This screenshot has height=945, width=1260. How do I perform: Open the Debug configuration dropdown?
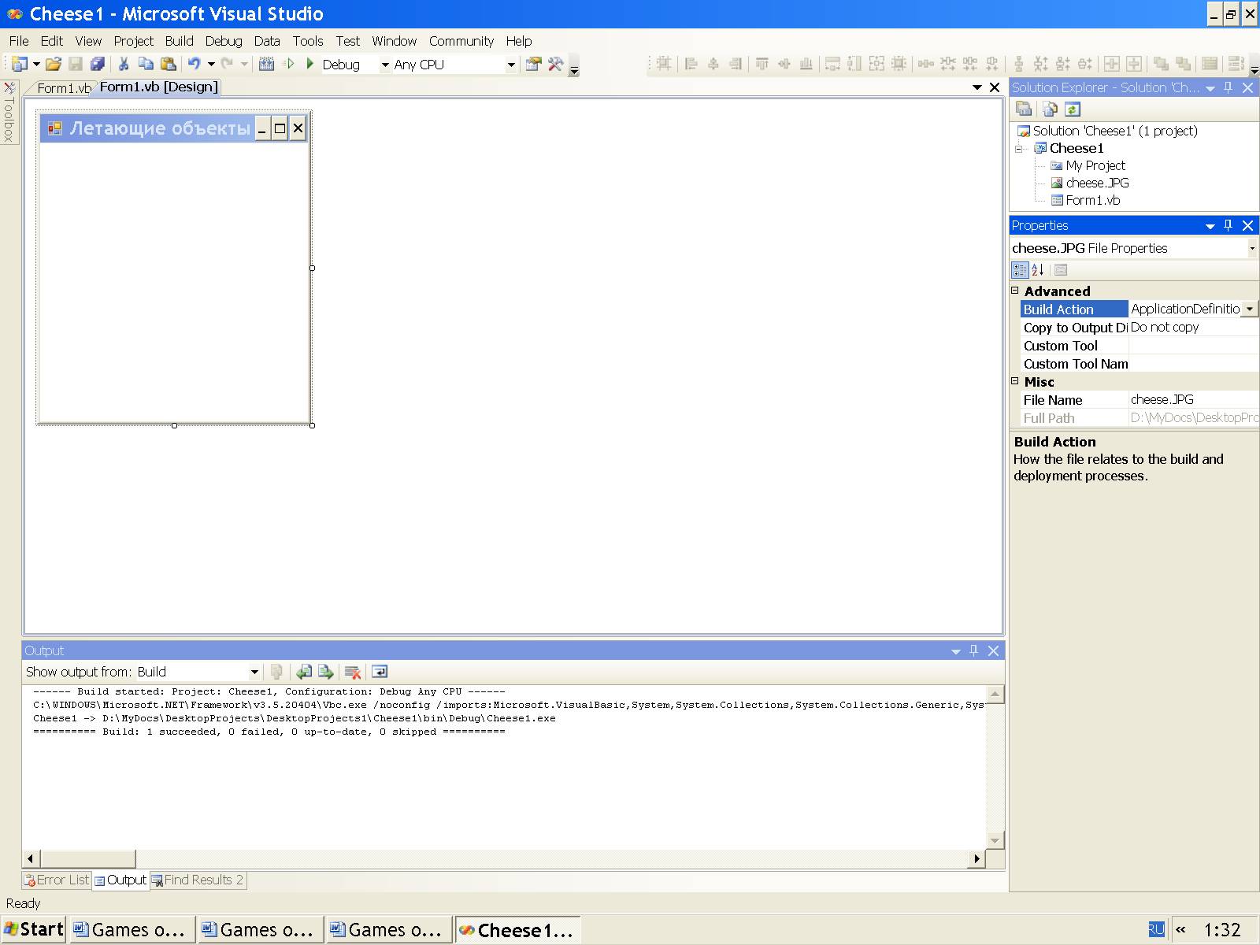click(x=385, y=65)
